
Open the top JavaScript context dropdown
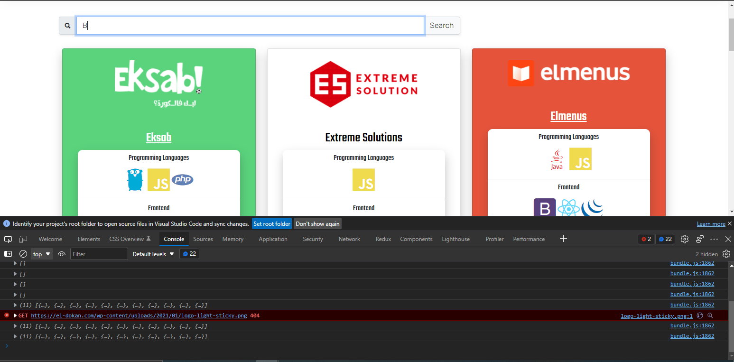(42, 254)
